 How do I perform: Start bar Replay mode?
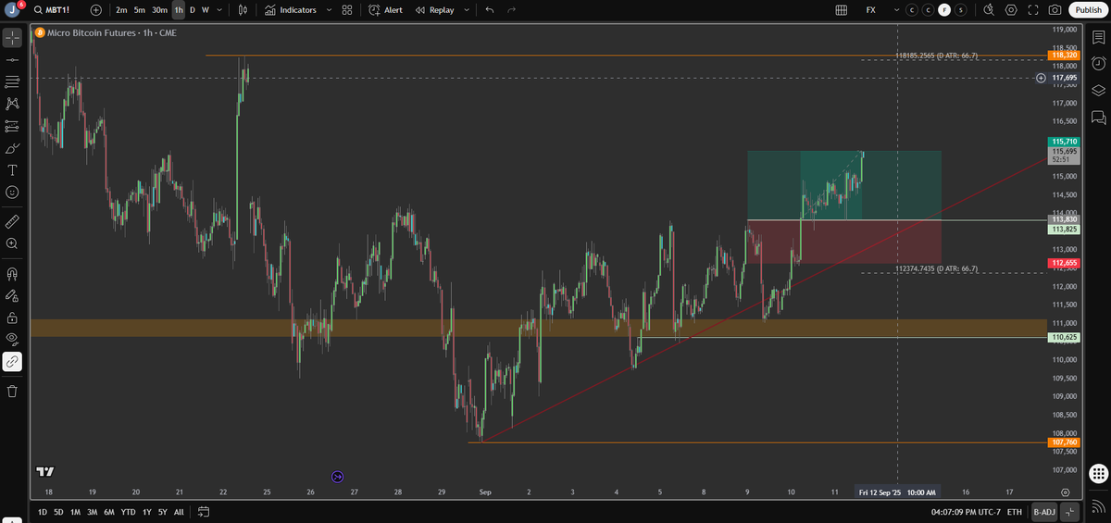coord(435,9)
